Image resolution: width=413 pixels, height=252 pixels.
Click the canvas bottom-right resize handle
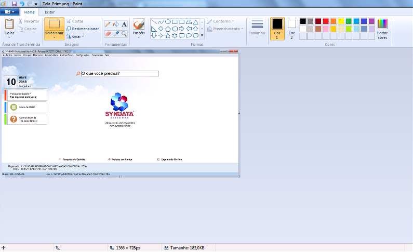tap(239, 177)
